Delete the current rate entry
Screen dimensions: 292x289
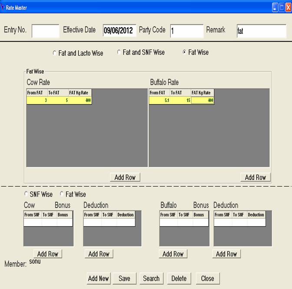click(x=179, y=278)
